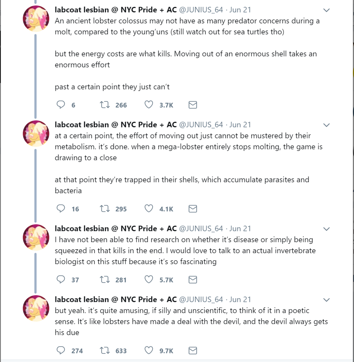The width and height of the screenshot is (354, 362).
Task: Reply to the tweet with 6 replies
Action: coord(61,105)
